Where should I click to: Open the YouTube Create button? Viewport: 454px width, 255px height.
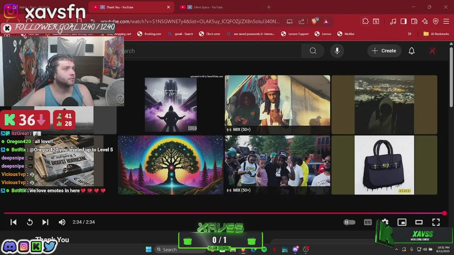(384, 51)
